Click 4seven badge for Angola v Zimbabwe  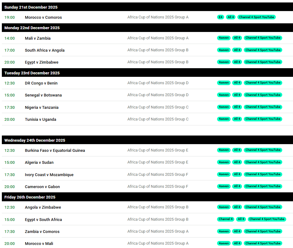(x=224, y=207)
